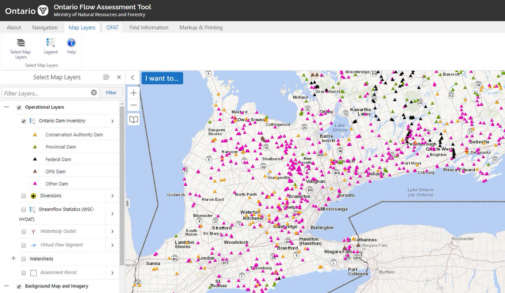505x293 pixels.
Task: Click the Filter button
Action: click(111, 93)
